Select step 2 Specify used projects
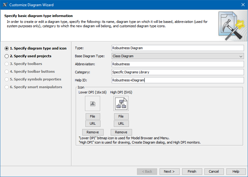The height and width of the screenshot is (177, 248). (x=30, y=56)
